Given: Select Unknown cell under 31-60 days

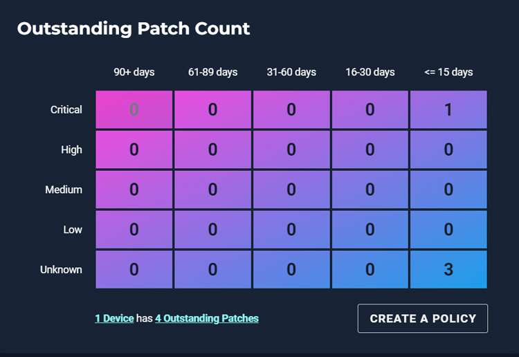Looking at the screenshot, I should pos(291,269).
